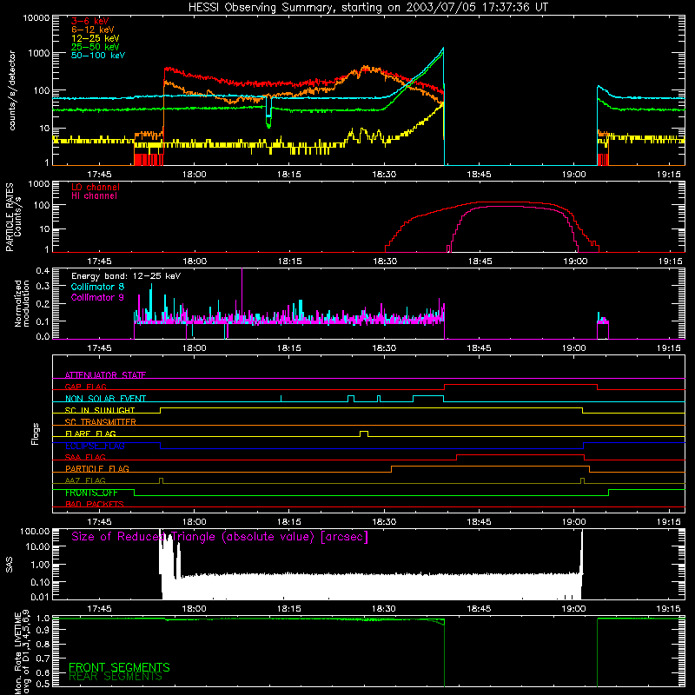Click the REAR SEGMENTS legend label
This screenshot has width=695, height=695.
pos(116,677)
